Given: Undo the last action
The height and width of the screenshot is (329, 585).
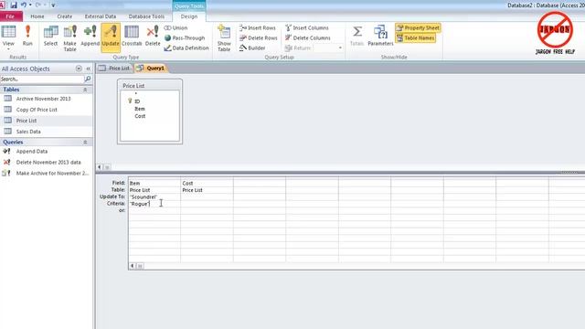Looking at the screenshot, I should click(x=24, y=5).
